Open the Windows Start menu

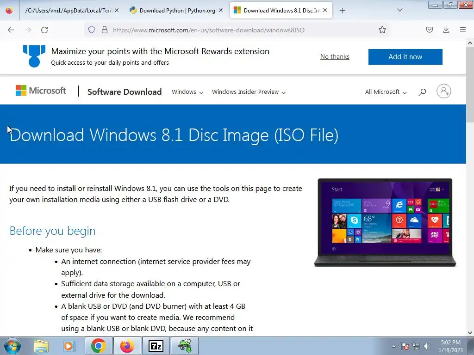pyautogui.click(x=12, y=346)
